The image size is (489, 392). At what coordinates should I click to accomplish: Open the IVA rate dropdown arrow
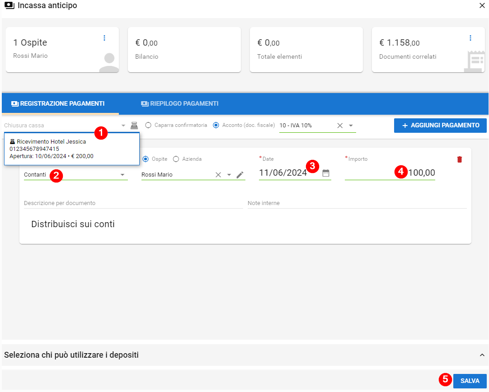[x=351, y=126]
